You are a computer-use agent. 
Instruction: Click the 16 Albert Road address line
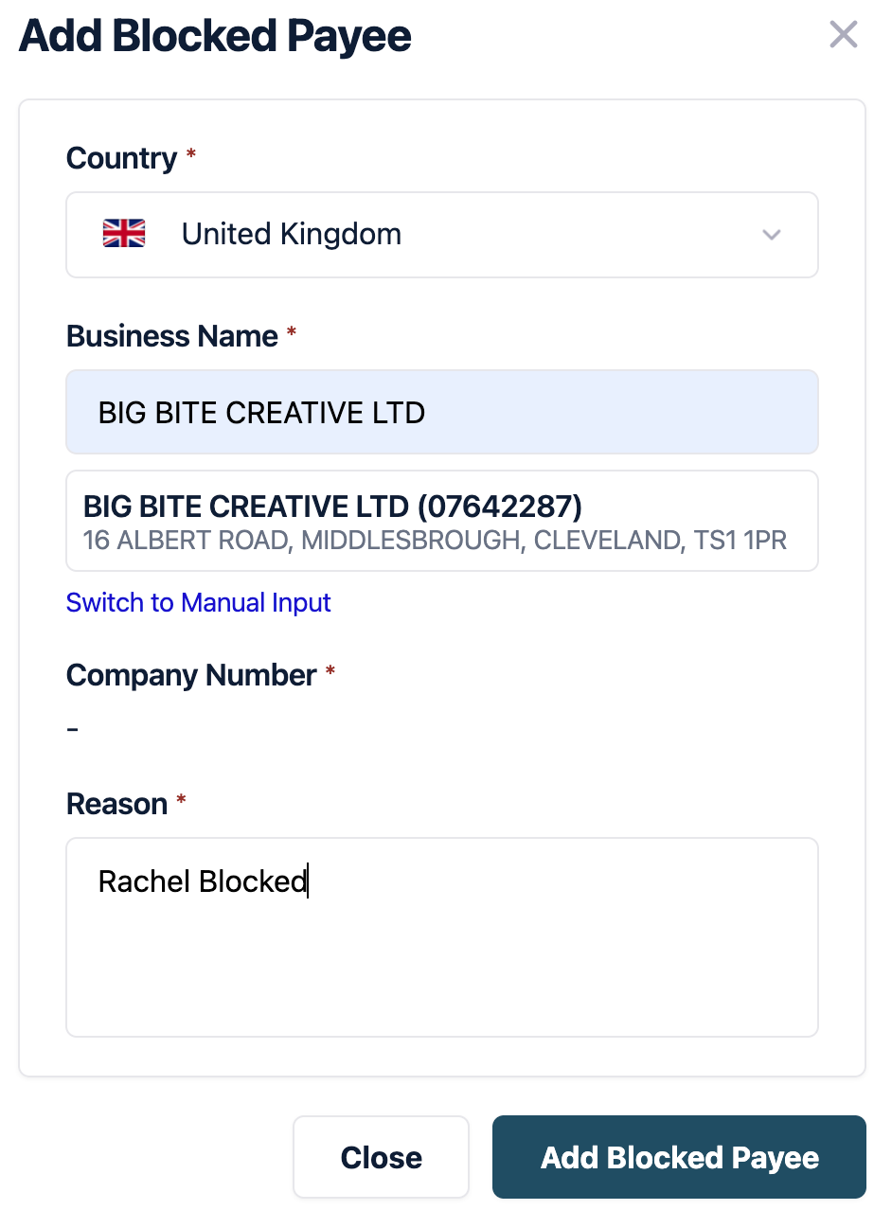pos(435,541)
